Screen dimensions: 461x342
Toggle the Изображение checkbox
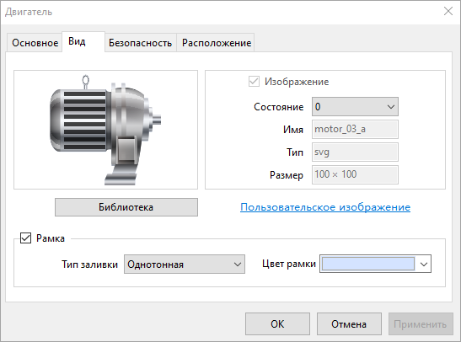pos(254,82)
